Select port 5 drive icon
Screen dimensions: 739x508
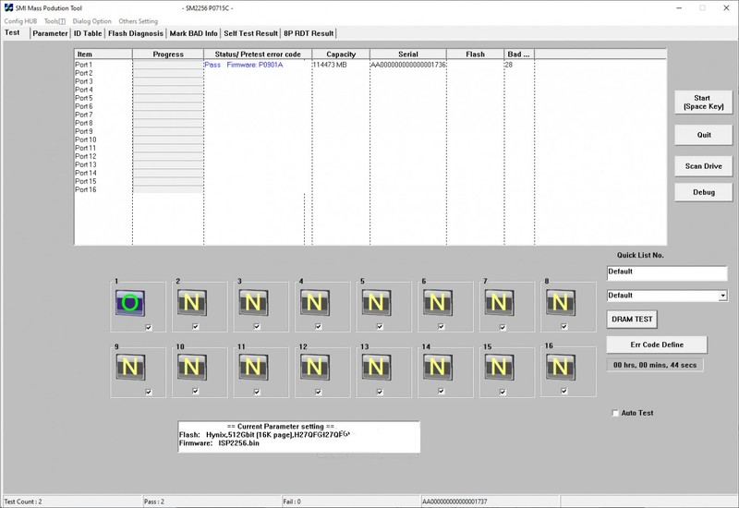tap(376, 302)
